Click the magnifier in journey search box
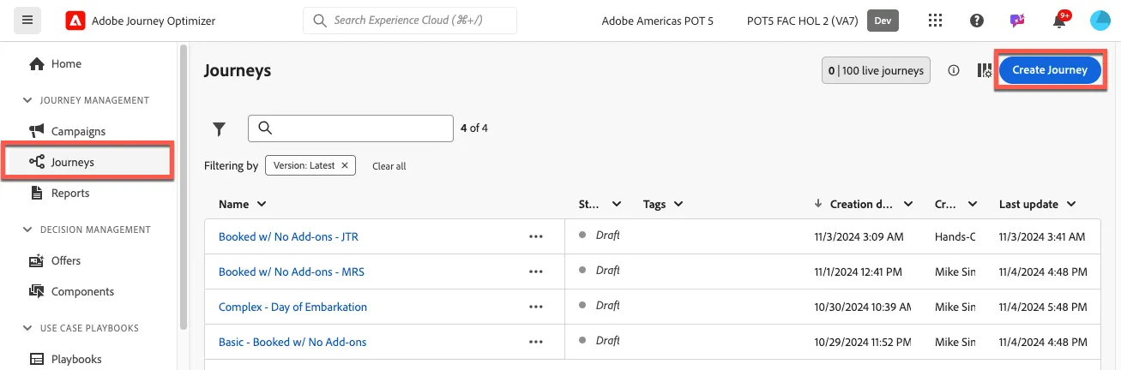 coord(265,128)
